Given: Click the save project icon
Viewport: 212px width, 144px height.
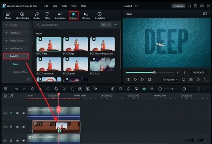Looking at the screenshot, I should coord(195,6).
